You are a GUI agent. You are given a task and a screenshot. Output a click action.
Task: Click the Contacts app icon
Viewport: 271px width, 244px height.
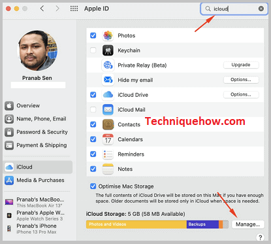[108, 124]
